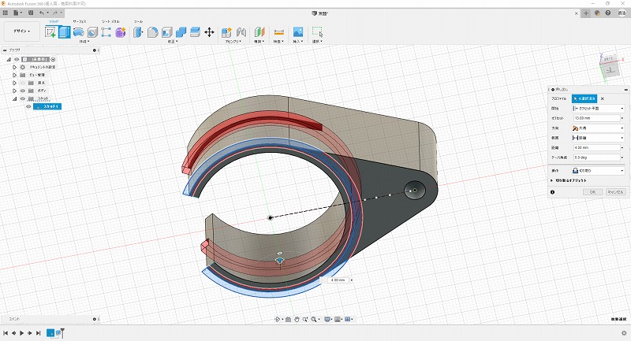The height and width of the screenshot is (341, 631).
Task: Switch to the サーフェス tab
Action: (x=80, y=21)
